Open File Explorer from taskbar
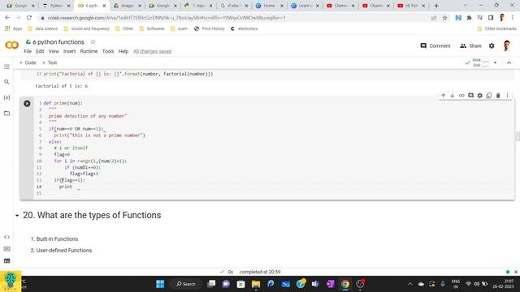The width and height of the screenshot is (520, 292). (x=256, y=284)
